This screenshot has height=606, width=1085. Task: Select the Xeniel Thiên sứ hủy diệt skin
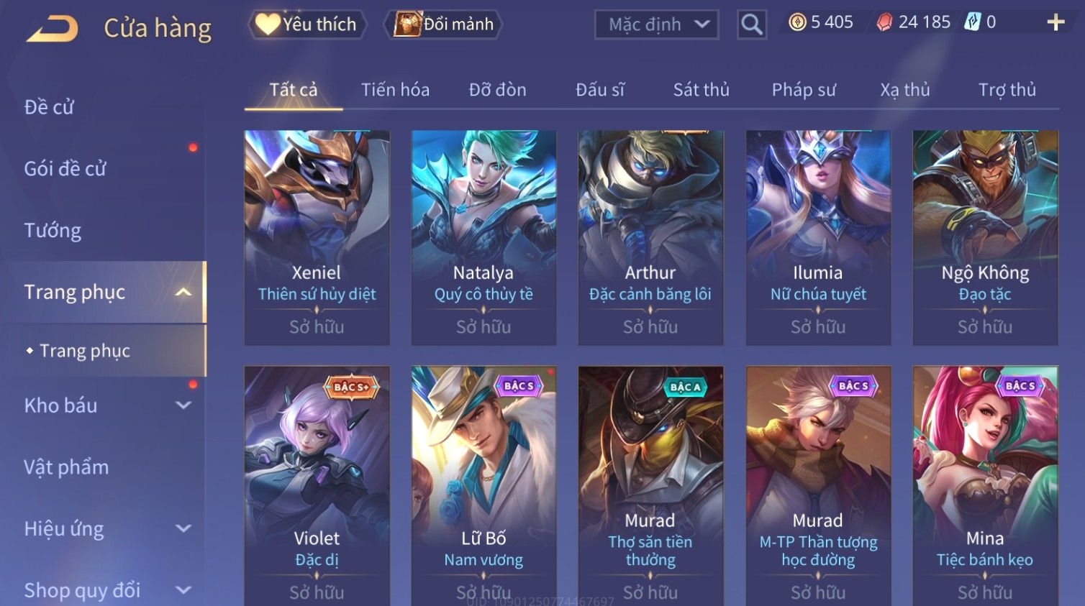pos(317,238)
